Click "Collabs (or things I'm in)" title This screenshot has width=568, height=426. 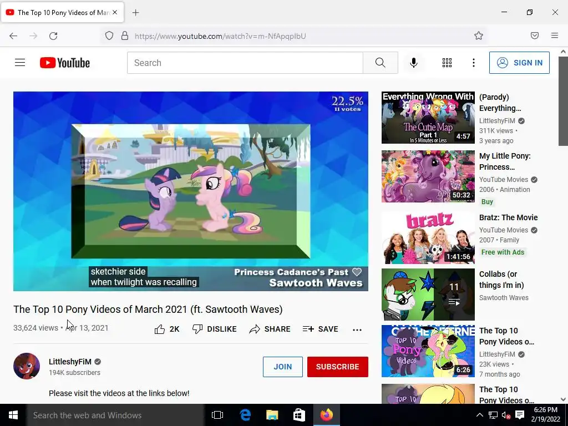(501, 280)
